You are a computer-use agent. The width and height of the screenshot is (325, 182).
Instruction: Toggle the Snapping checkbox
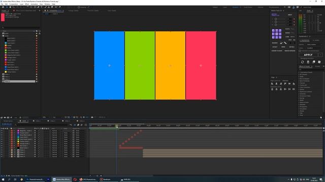click(79, 7)
